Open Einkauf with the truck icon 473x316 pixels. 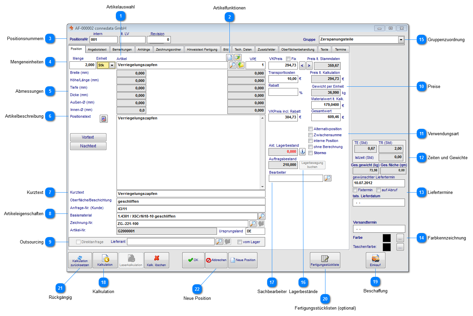(x=375, y=260)
